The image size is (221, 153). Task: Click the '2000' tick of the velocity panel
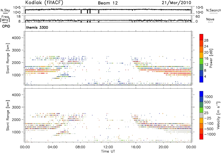(x=16, y=120)
